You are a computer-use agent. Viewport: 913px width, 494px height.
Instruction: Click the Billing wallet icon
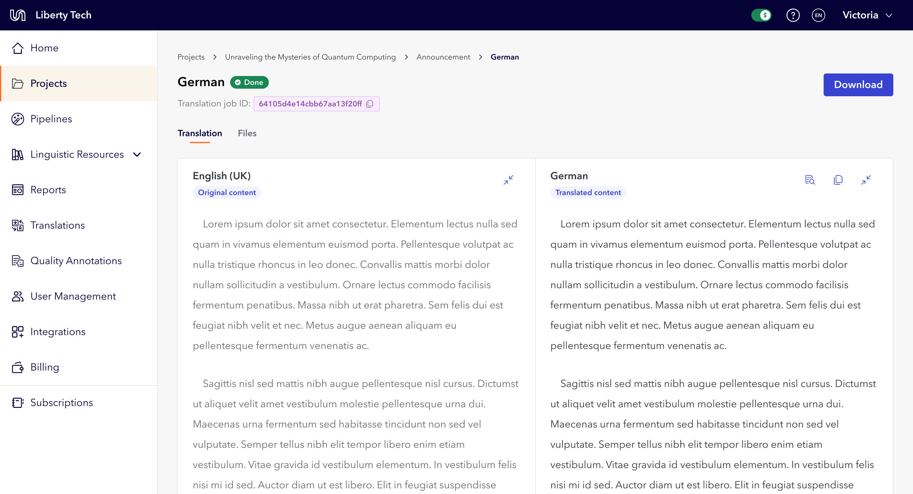(x=17, y=367)
